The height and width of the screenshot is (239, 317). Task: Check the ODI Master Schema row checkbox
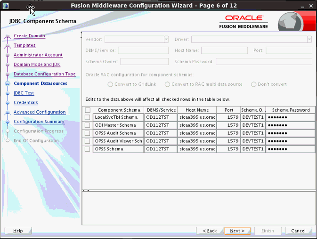[88, 125]
